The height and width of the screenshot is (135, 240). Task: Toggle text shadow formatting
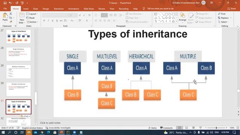[57, 21]
